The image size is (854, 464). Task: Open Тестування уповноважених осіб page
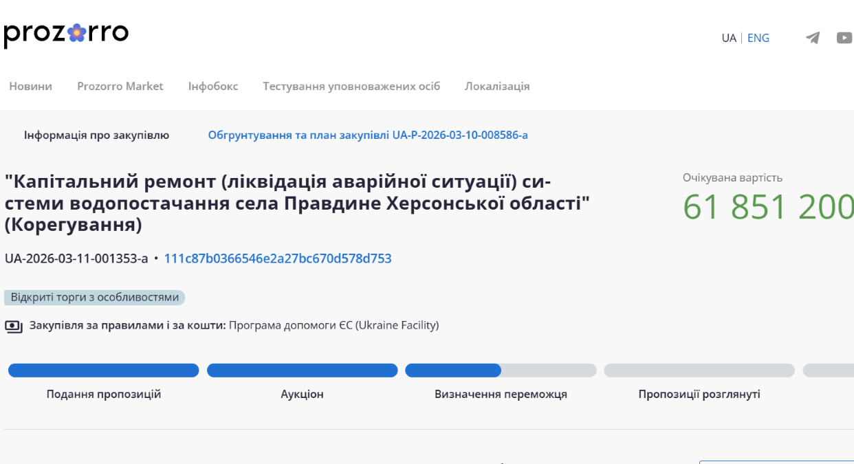351,86
